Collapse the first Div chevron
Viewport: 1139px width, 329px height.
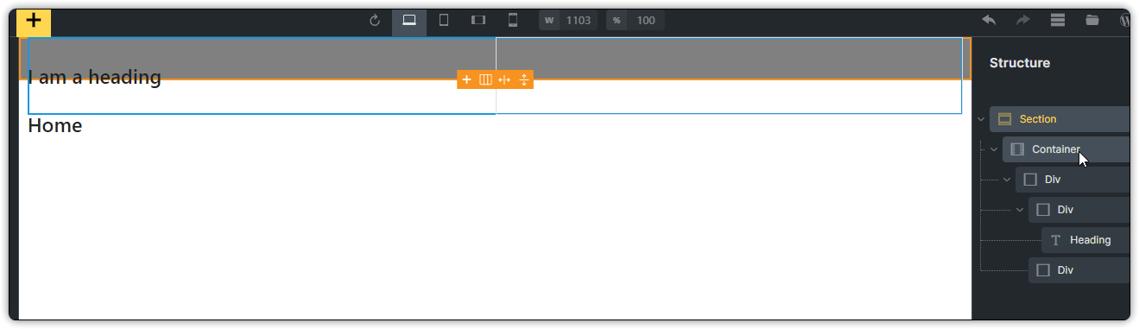(x=1007, y=180)
